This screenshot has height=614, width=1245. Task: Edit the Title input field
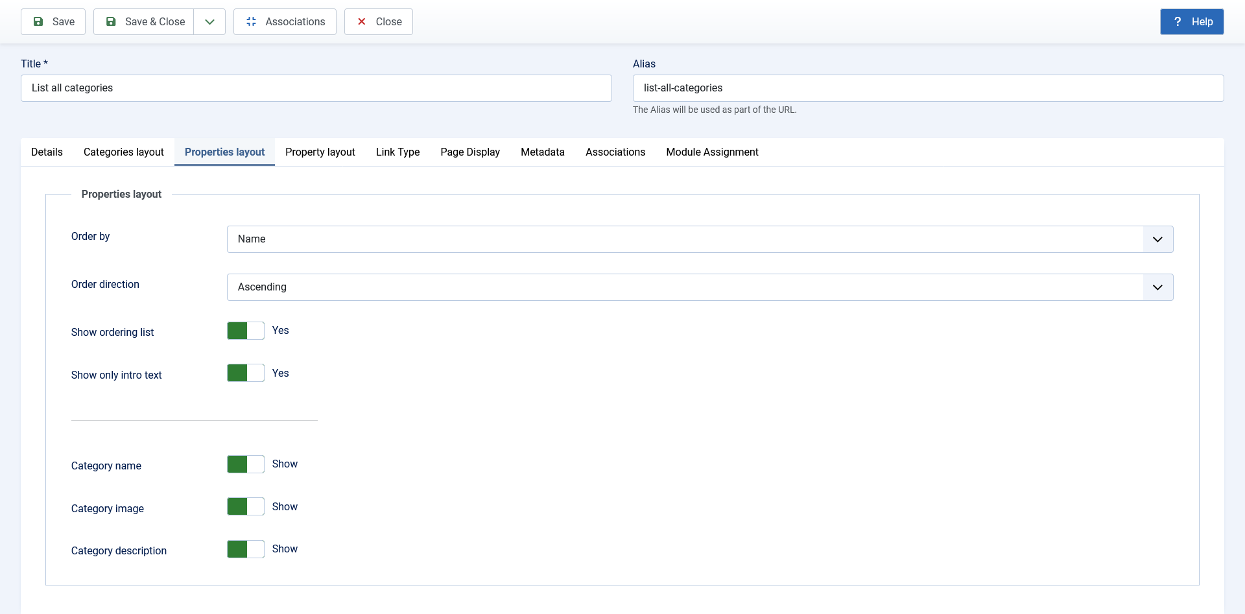click(x=316, y=88)
